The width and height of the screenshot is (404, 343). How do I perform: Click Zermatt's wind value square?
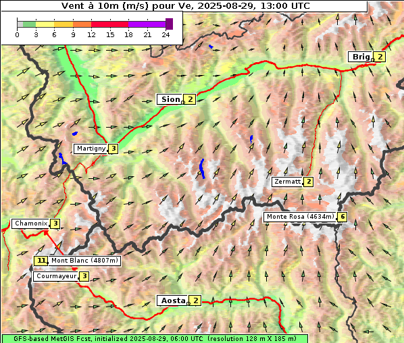click(309, 182)
